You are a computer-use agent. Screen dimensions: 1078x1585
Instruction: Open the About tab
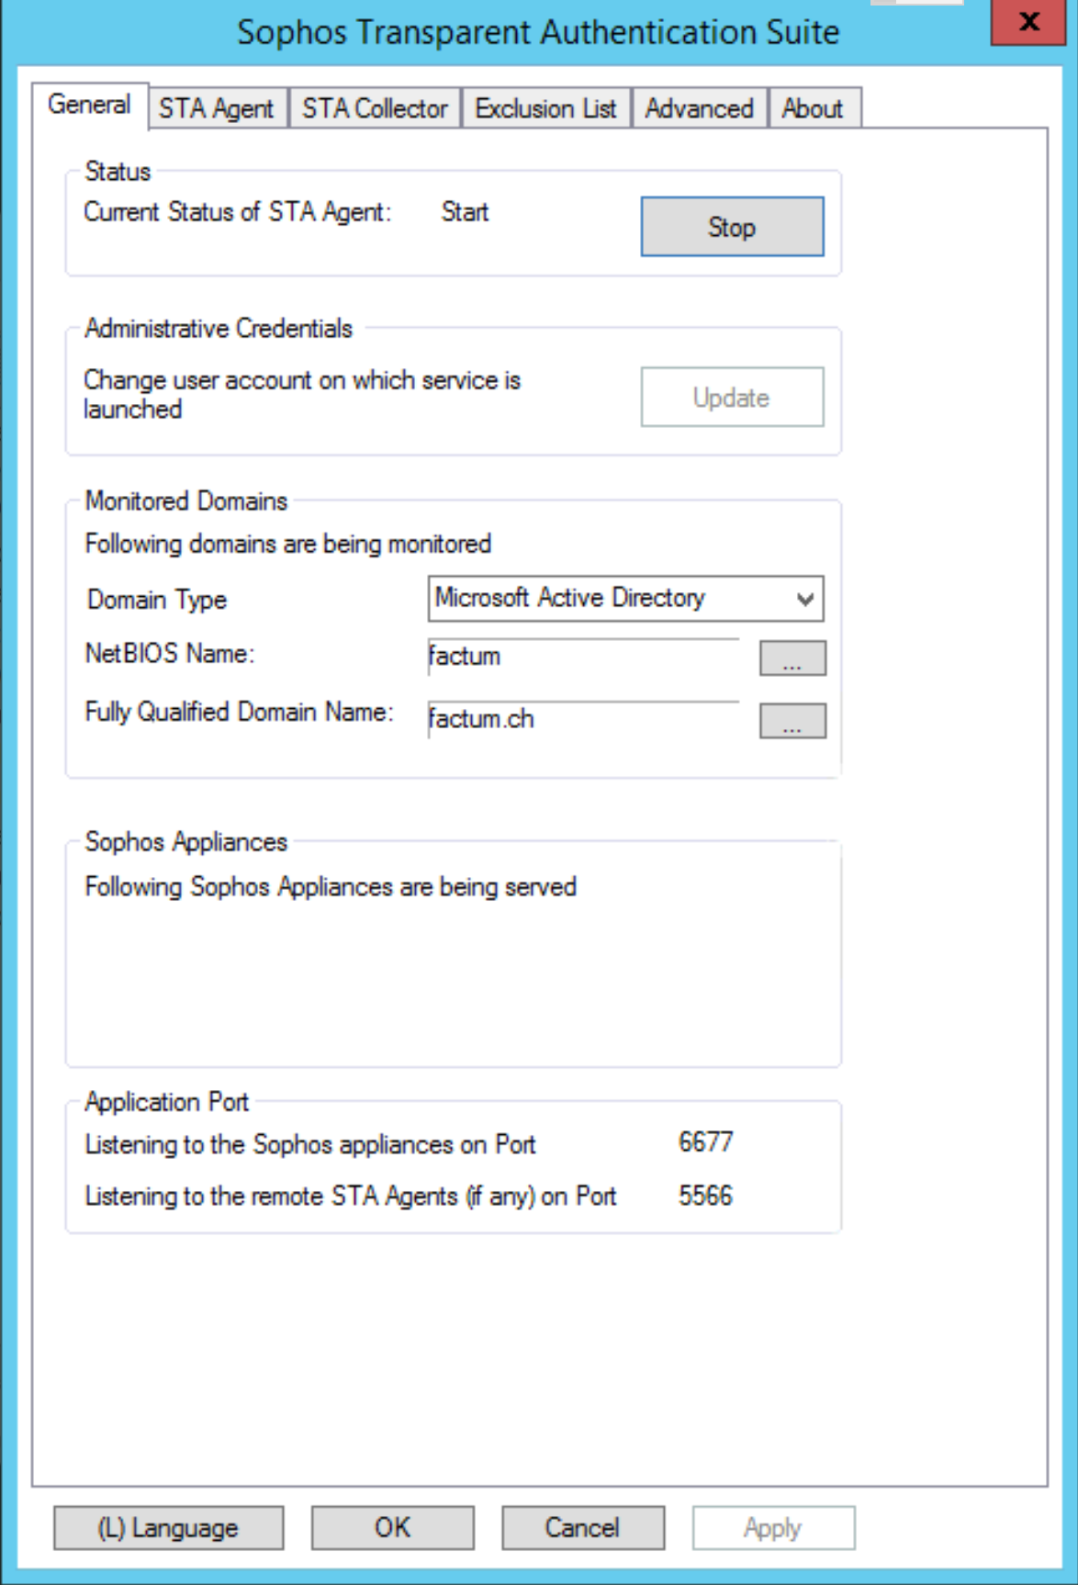pyautogui.click(x=814, y=108)
